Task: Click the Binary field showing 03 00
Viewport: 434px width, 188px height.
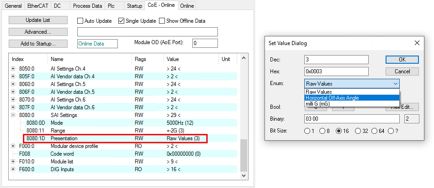Action: click(x=352, y=119)
